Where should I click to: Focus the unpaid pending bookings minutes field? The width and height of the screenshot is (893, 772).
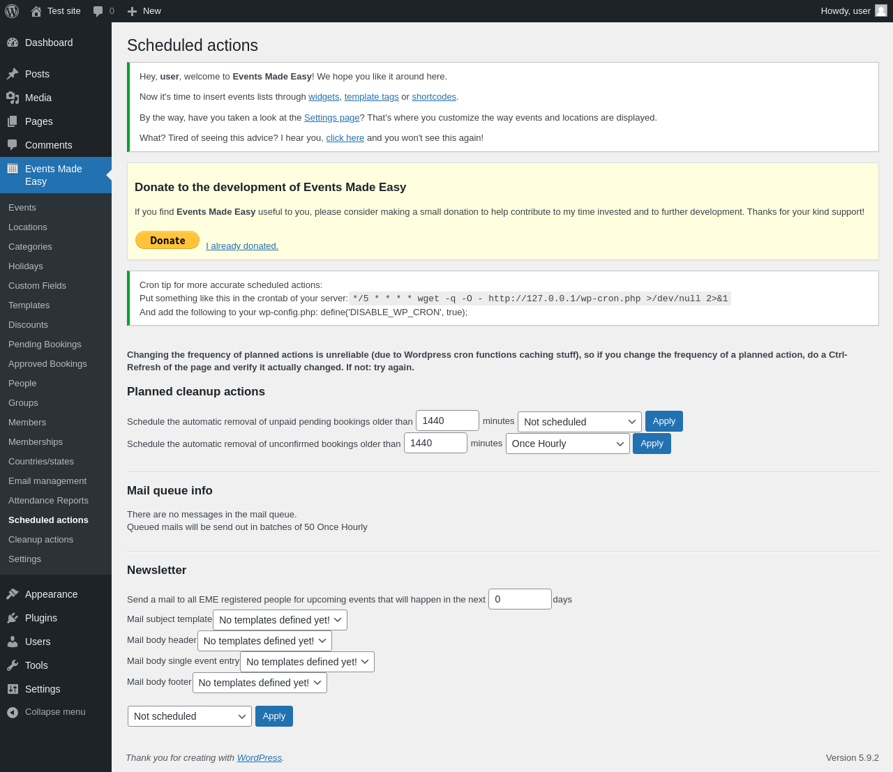coord(447,421)
